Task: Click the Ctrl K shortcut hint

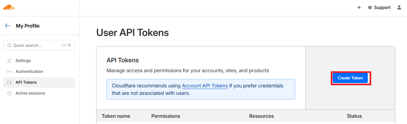Action: coord(66,45)
